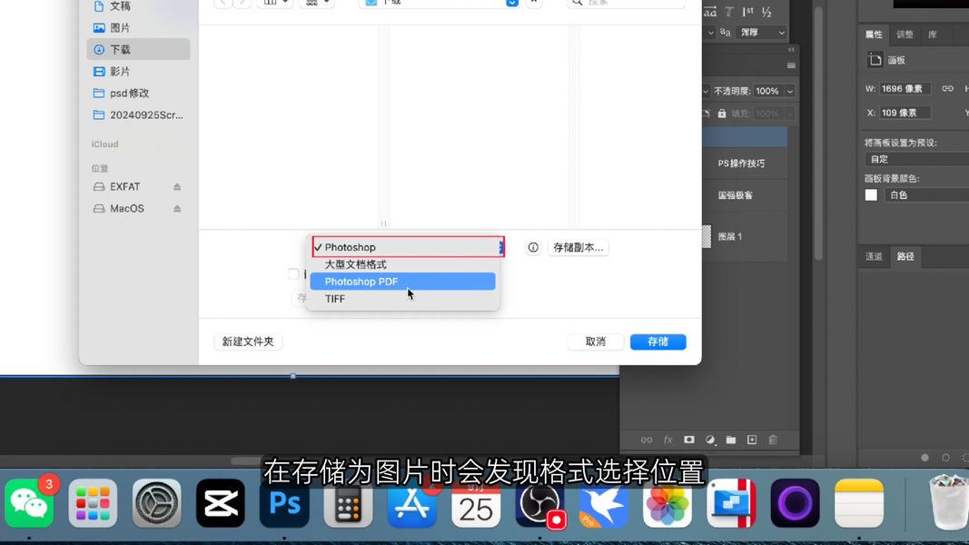Click the artboard W width field

pos(905,89)
